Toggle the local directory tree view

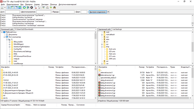click(12, 8)
